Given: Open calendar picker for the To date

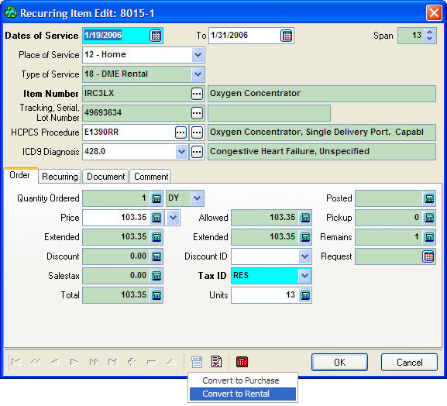Looking at the screenshot, I should 287,36.
